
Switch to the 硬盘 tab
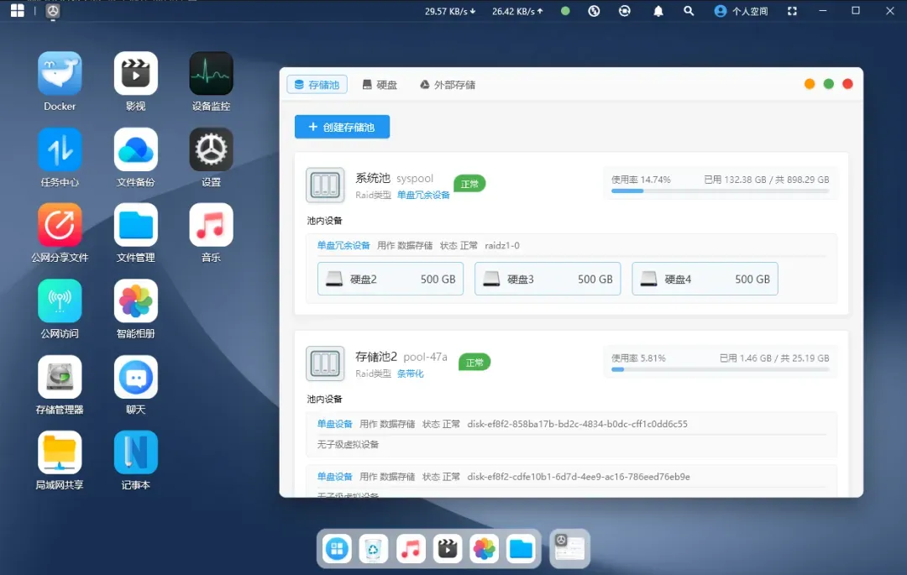tap(380, 85)
